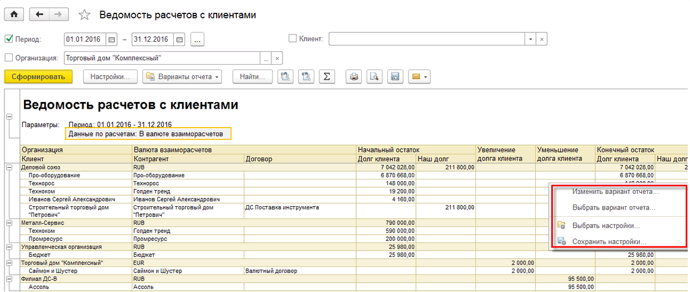Click the Home icon button
Image resolution: width=690 pixels, height=292 pixels.
pyautogui.click(x=14, y=15)
